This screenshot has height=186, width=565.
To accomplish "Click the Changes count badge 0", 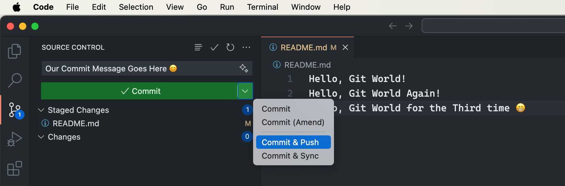I will pyautogui.click(x=247, y=137).
